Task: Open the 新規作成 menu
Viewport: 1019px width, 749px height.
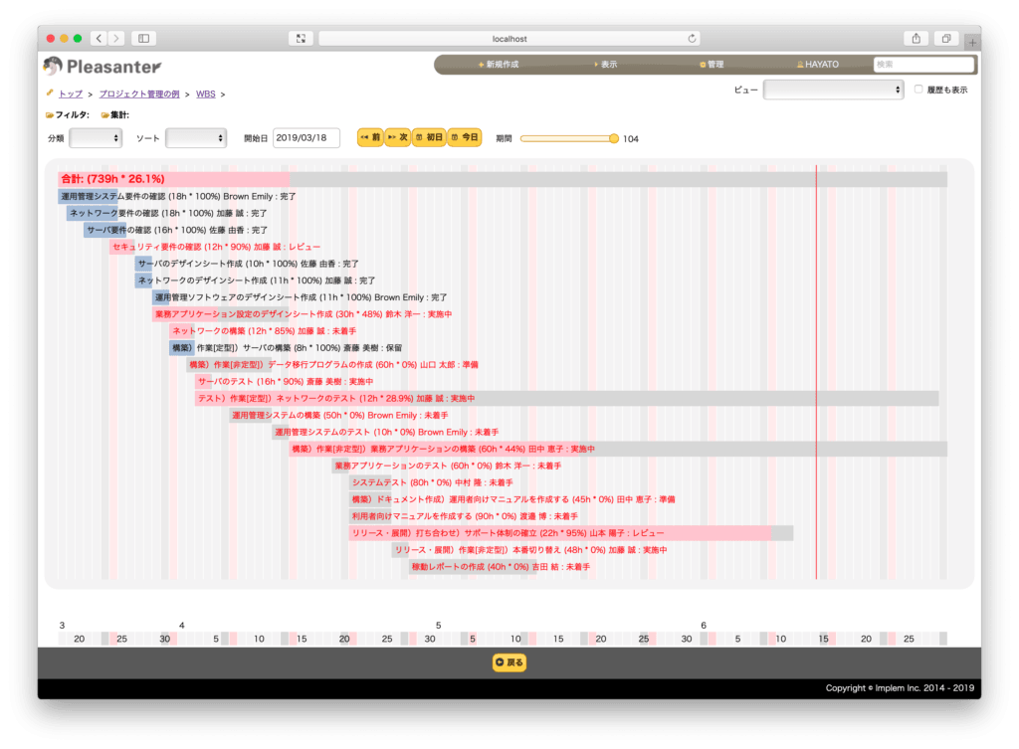Action: coord(499,65)
